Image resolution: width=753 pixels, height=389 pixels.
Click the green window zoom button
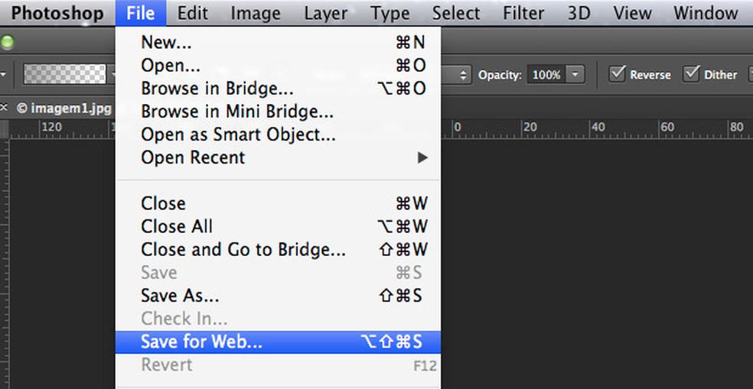(x=8, y=42)
